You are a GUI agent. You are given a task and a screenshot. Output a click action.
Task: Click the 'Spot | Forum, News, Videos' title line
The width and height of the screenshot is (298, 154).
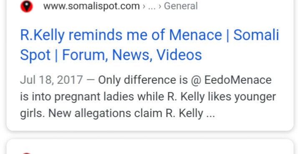tap(111, 55)
